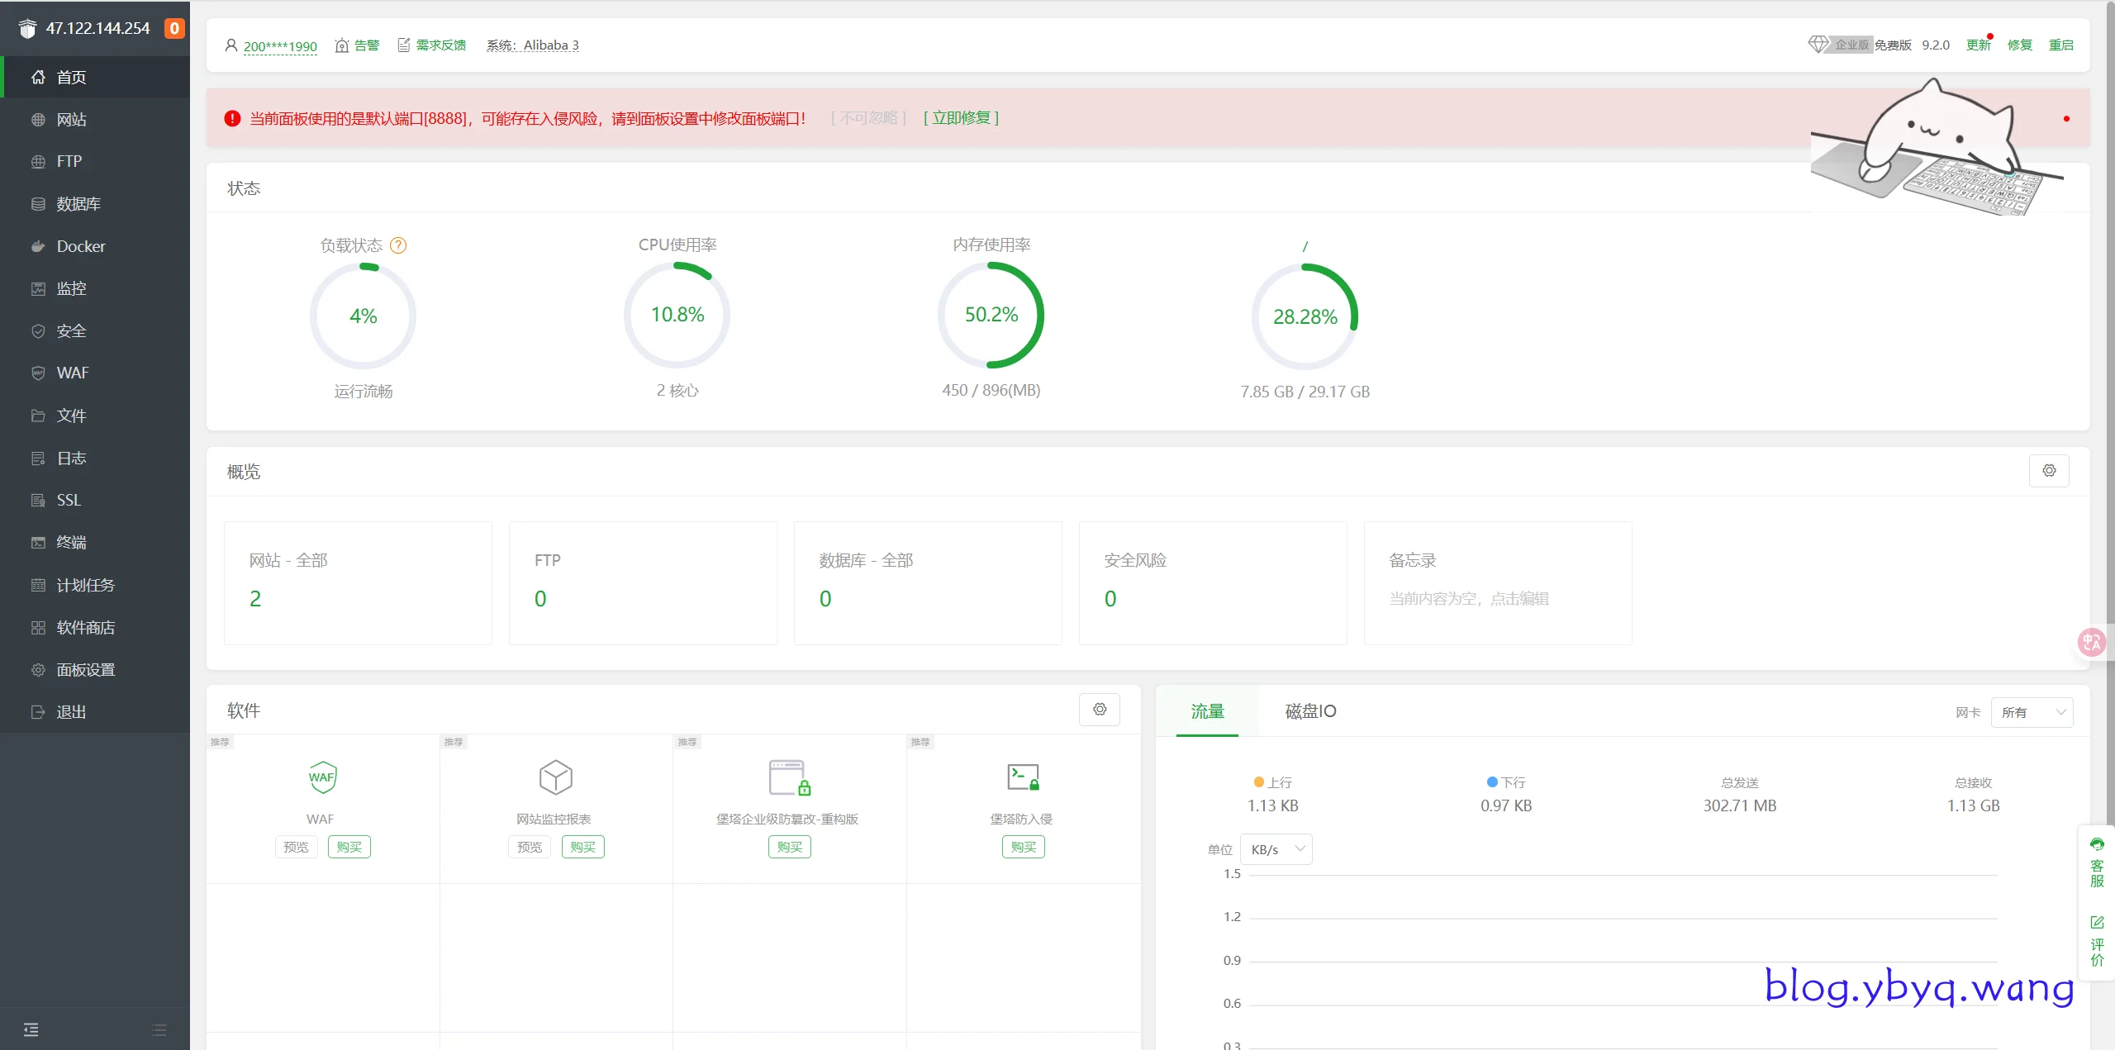The image size is (2115, 1050).
Task: Click the load status help question icon
Action: [398, 245]
